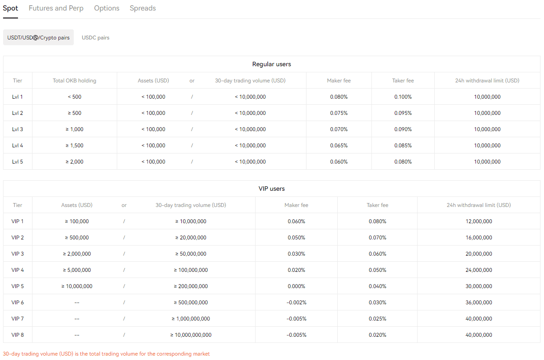This screenshot has height=360, width=544.
Task: Click the 36,000,000 withdrawal limit cell
Action: [479, 303]
